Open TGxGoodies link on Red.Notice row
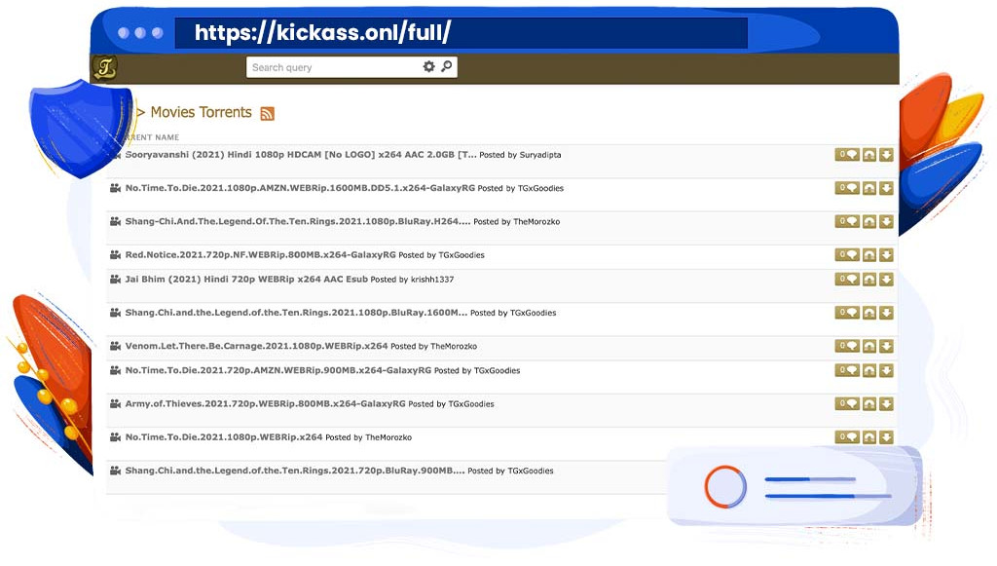The height and width of the screenshot is (566, 997). 461,255
